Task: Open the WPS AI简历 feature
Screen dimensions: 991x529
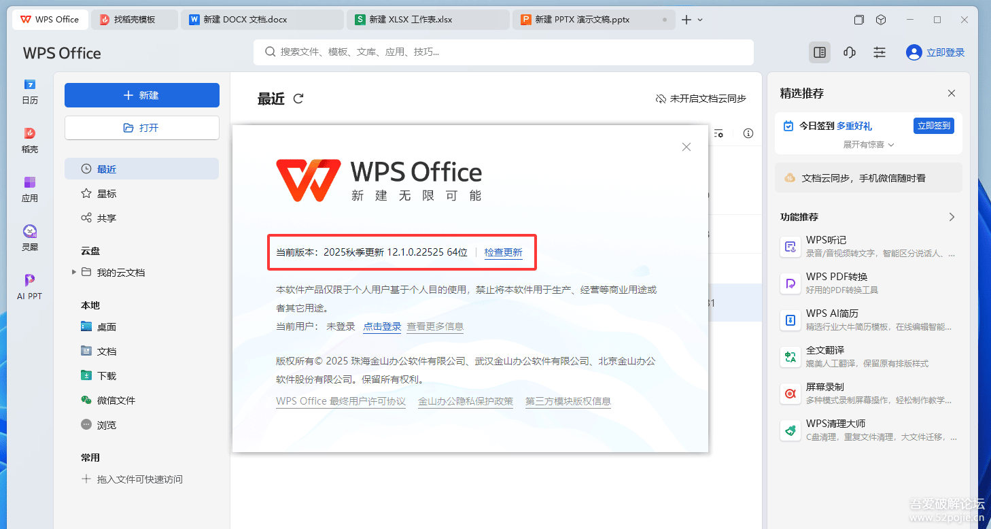Action: [x=869, y=320]
